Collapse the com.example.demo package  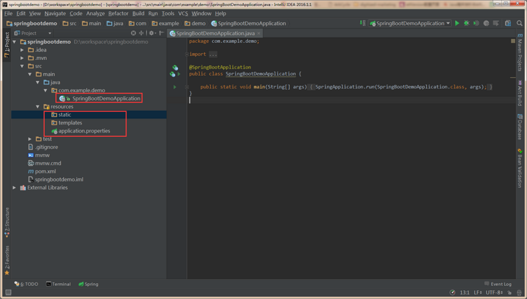[x=45, y=90]
